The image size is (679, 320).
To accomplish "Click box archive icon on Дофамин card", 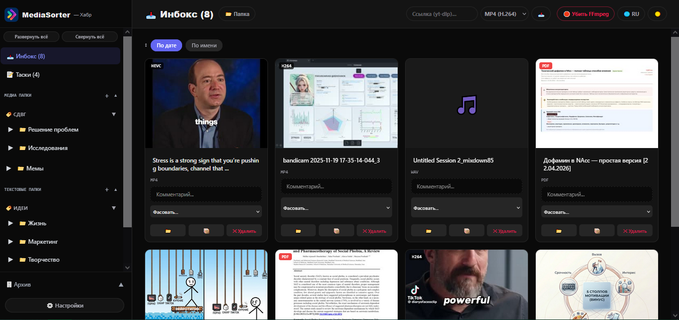I will pyautogui.click(x=597, y=231).
